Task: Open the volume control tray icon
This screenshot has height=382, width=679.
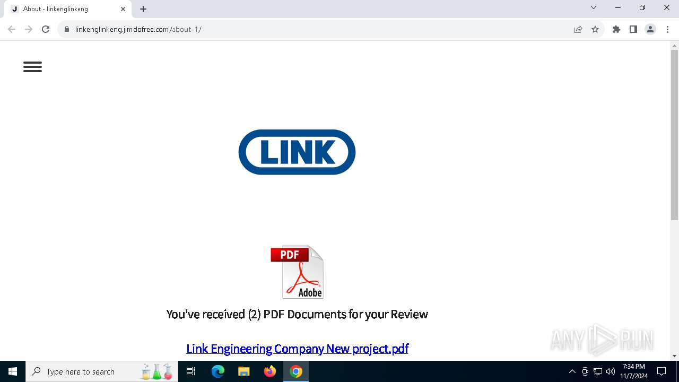Action: 611,371
